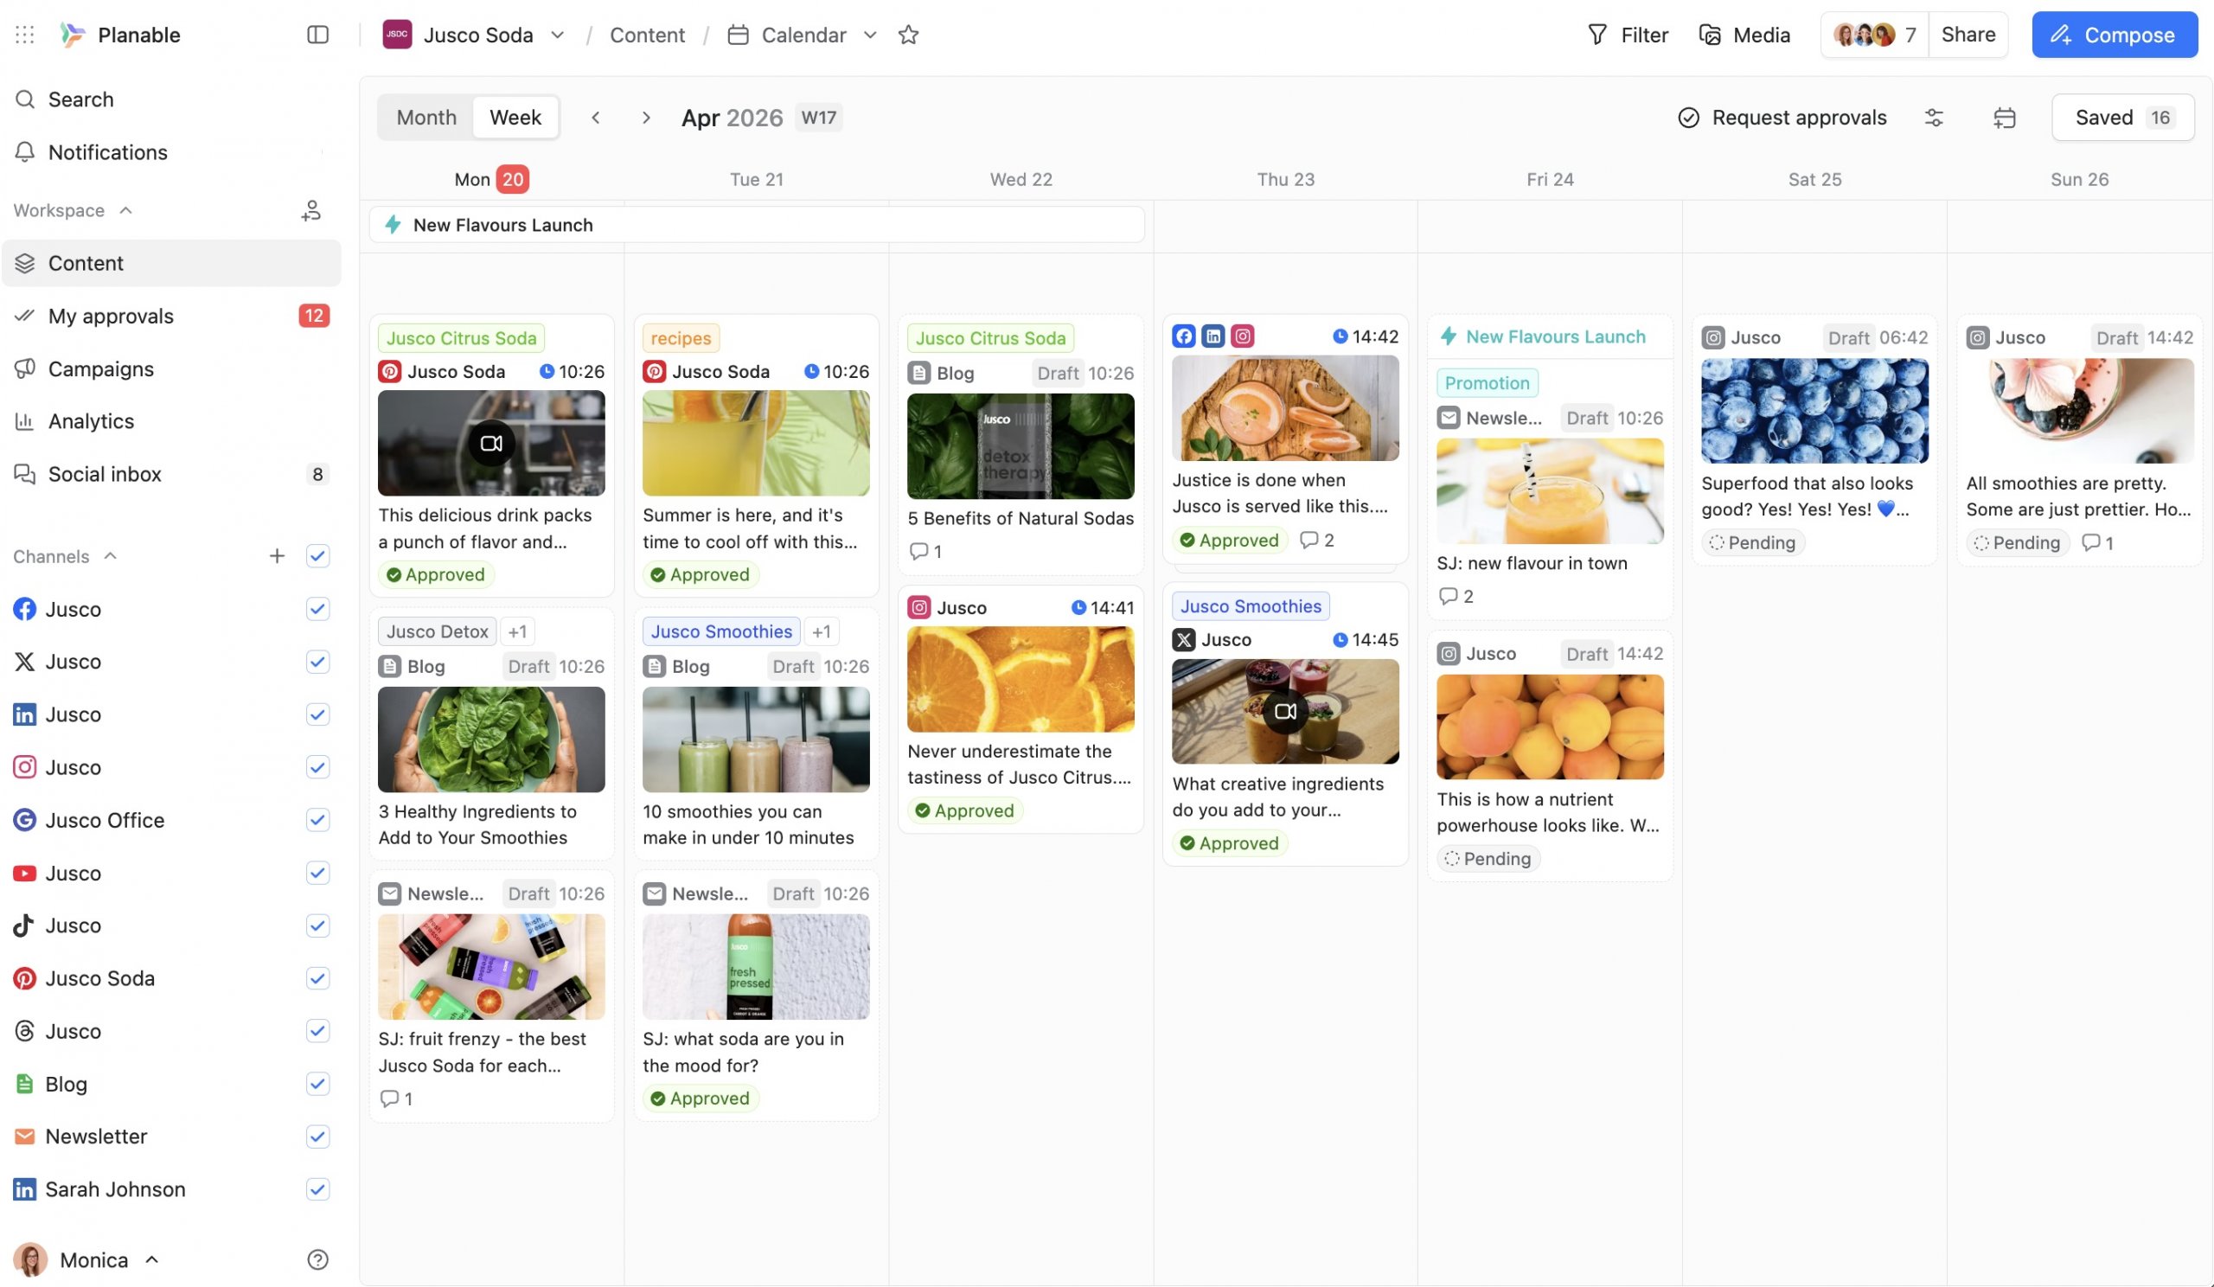Click the Share button
Image resolution: width=2214 pixels, height=1287 pixels.
[x=1968, y=35]
